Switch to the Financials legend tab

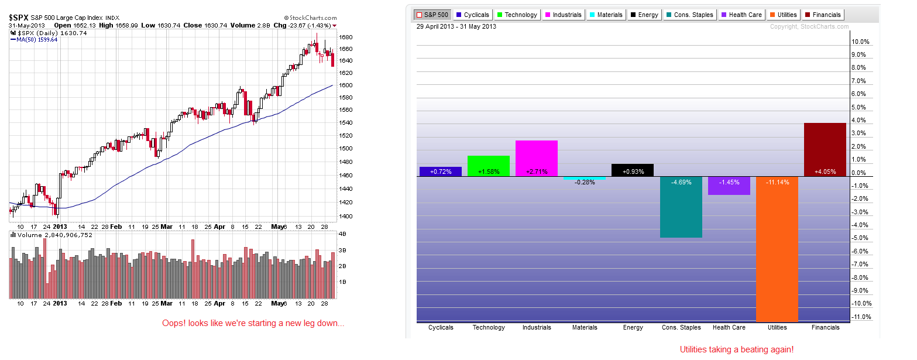tap(823, 15)
